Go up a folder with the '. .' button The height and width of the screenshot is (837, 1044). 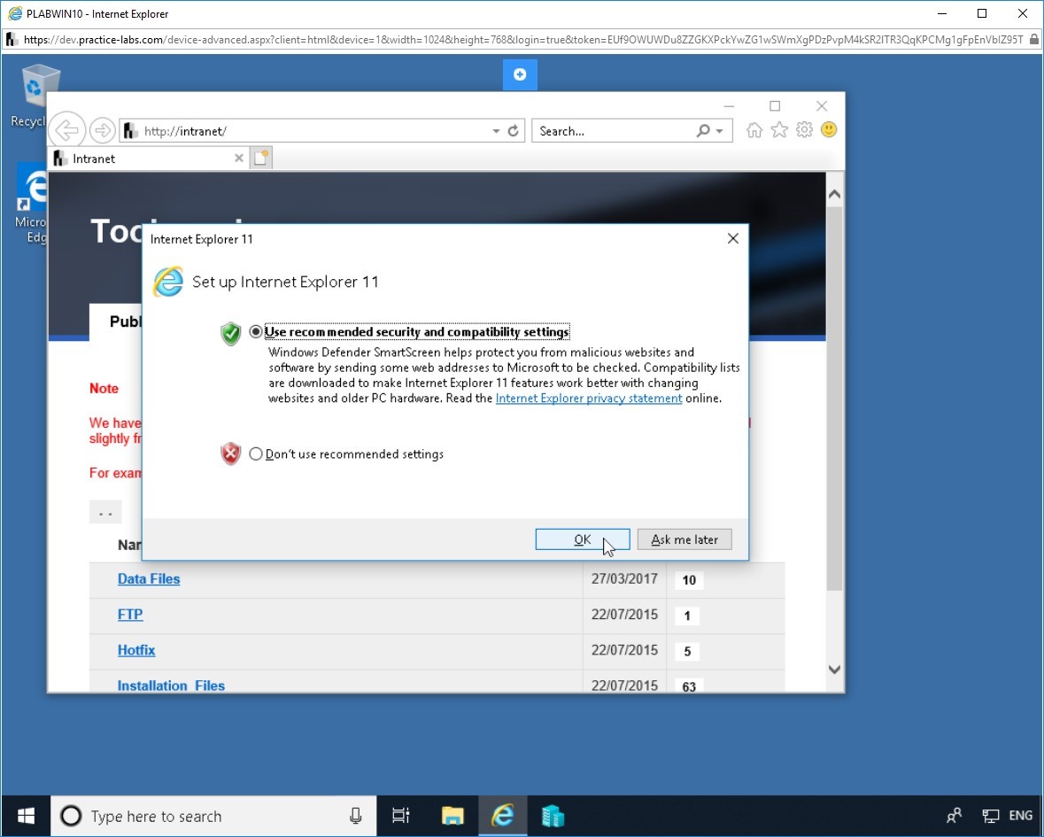105,512
